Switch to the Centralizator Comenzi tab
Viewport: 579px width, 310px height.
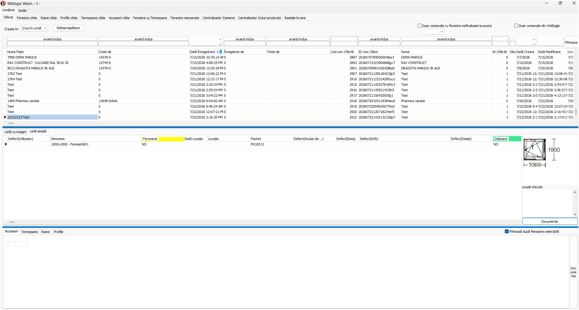point(219,18)
